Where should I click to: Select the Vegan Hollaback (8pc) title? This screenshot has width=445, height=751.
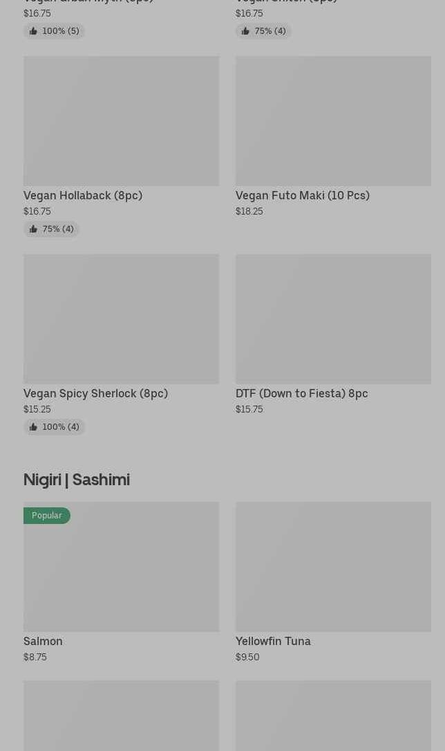pyautogui.click(x=83, y=196)
